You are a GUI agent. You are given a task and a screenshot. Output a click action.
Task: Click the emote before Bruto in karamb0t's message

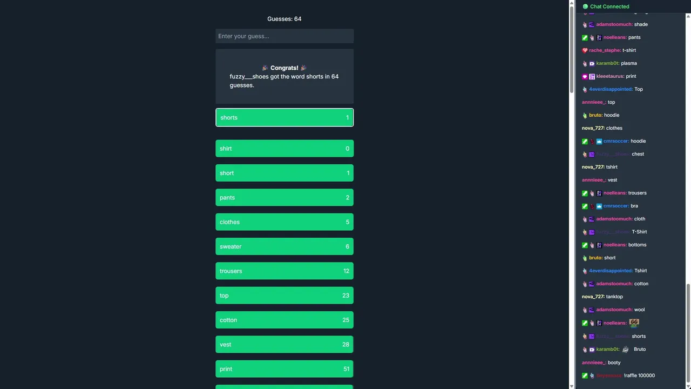click(x=626, y=349)
